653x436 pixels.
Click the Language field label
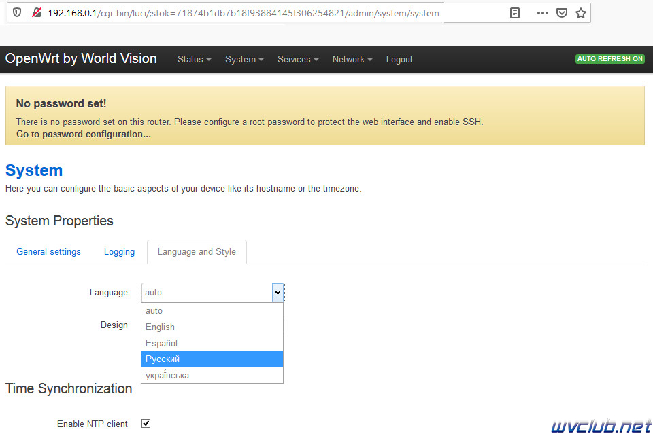[x=109, y=293]
